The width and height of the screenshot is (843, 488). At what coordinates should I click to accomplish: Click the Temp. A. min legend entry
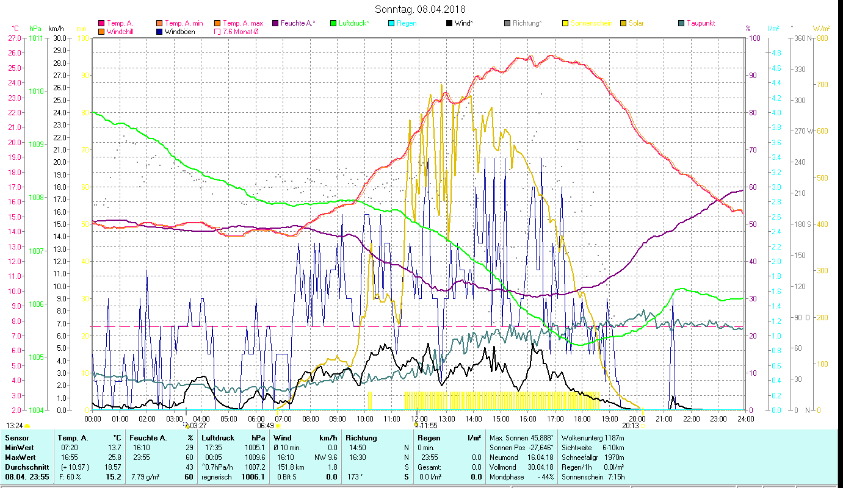pyautogui.click(x=181, y=23)
